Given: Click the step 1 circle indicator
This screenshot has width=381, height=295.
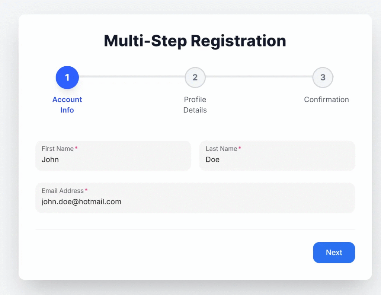Looking at the screenshot, I should (x=67, y=77).
